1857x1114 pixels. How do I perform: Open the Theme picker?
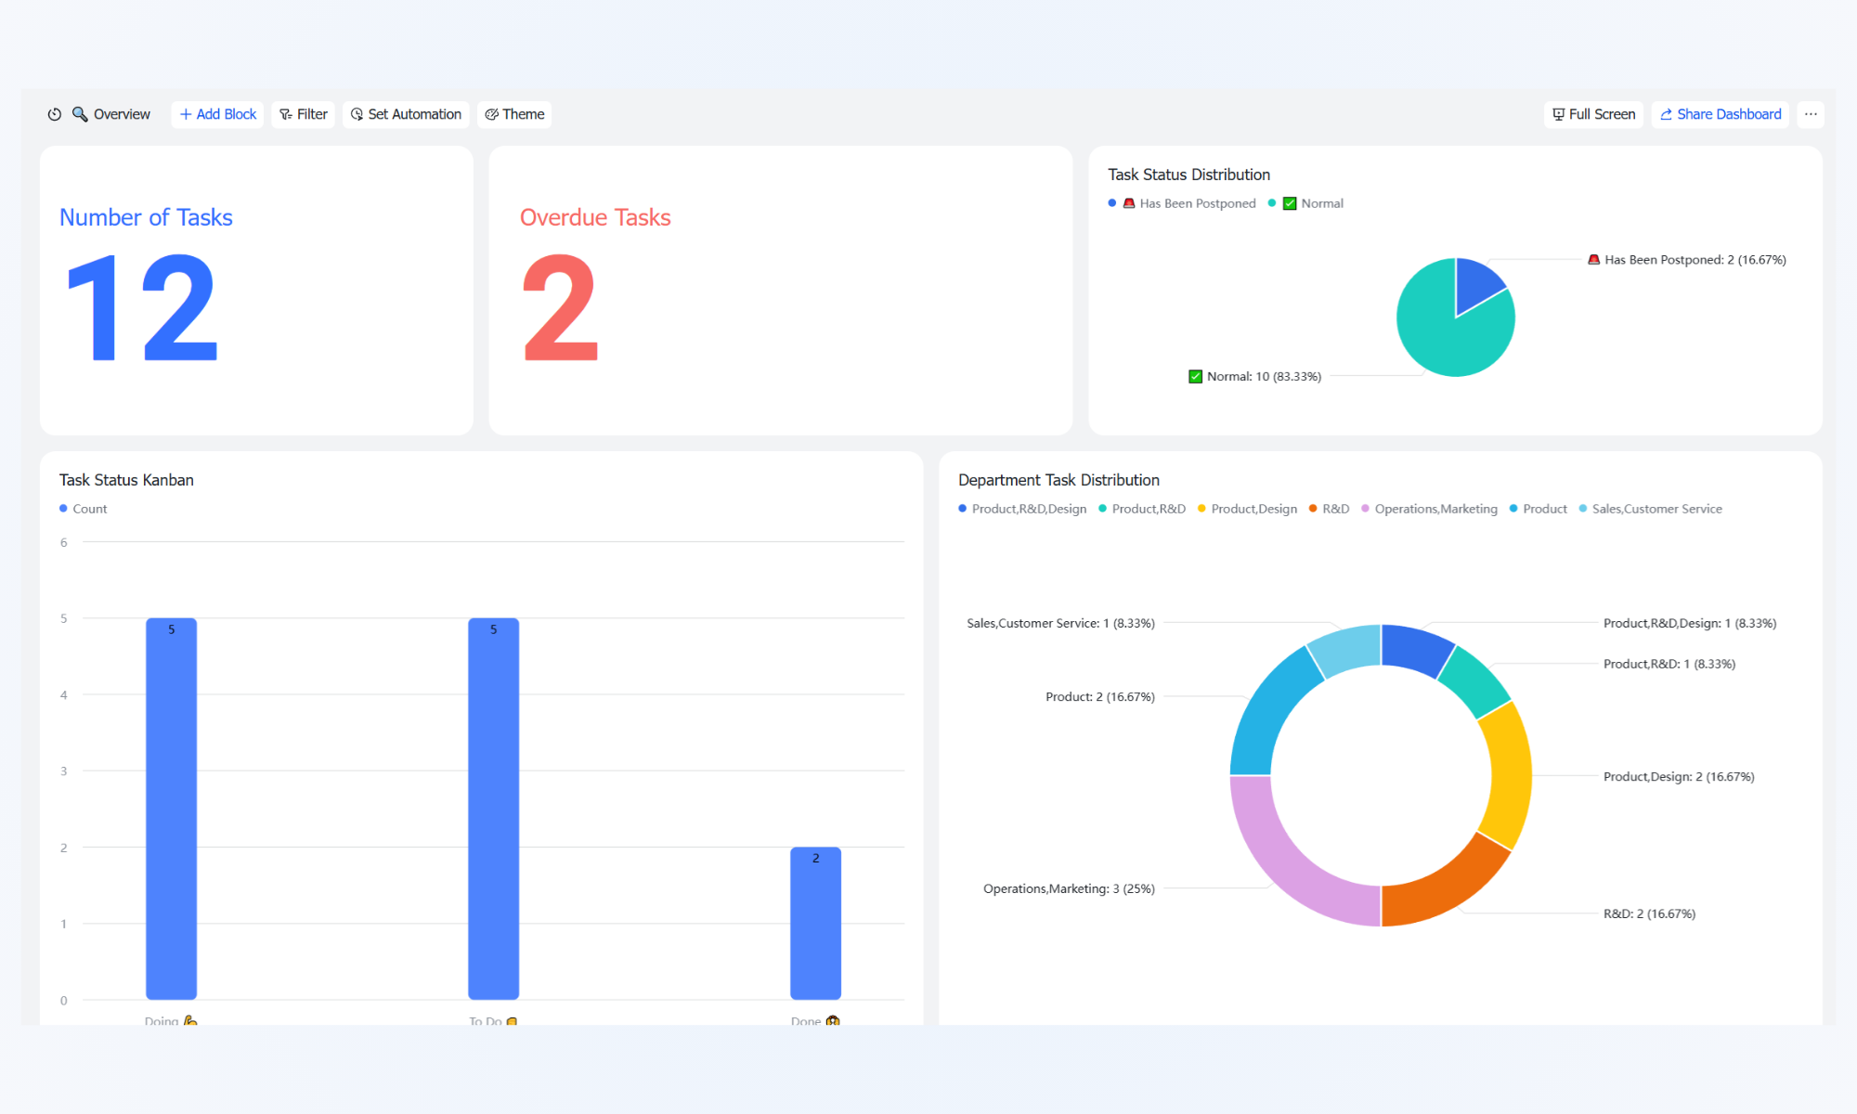point(514,114)
